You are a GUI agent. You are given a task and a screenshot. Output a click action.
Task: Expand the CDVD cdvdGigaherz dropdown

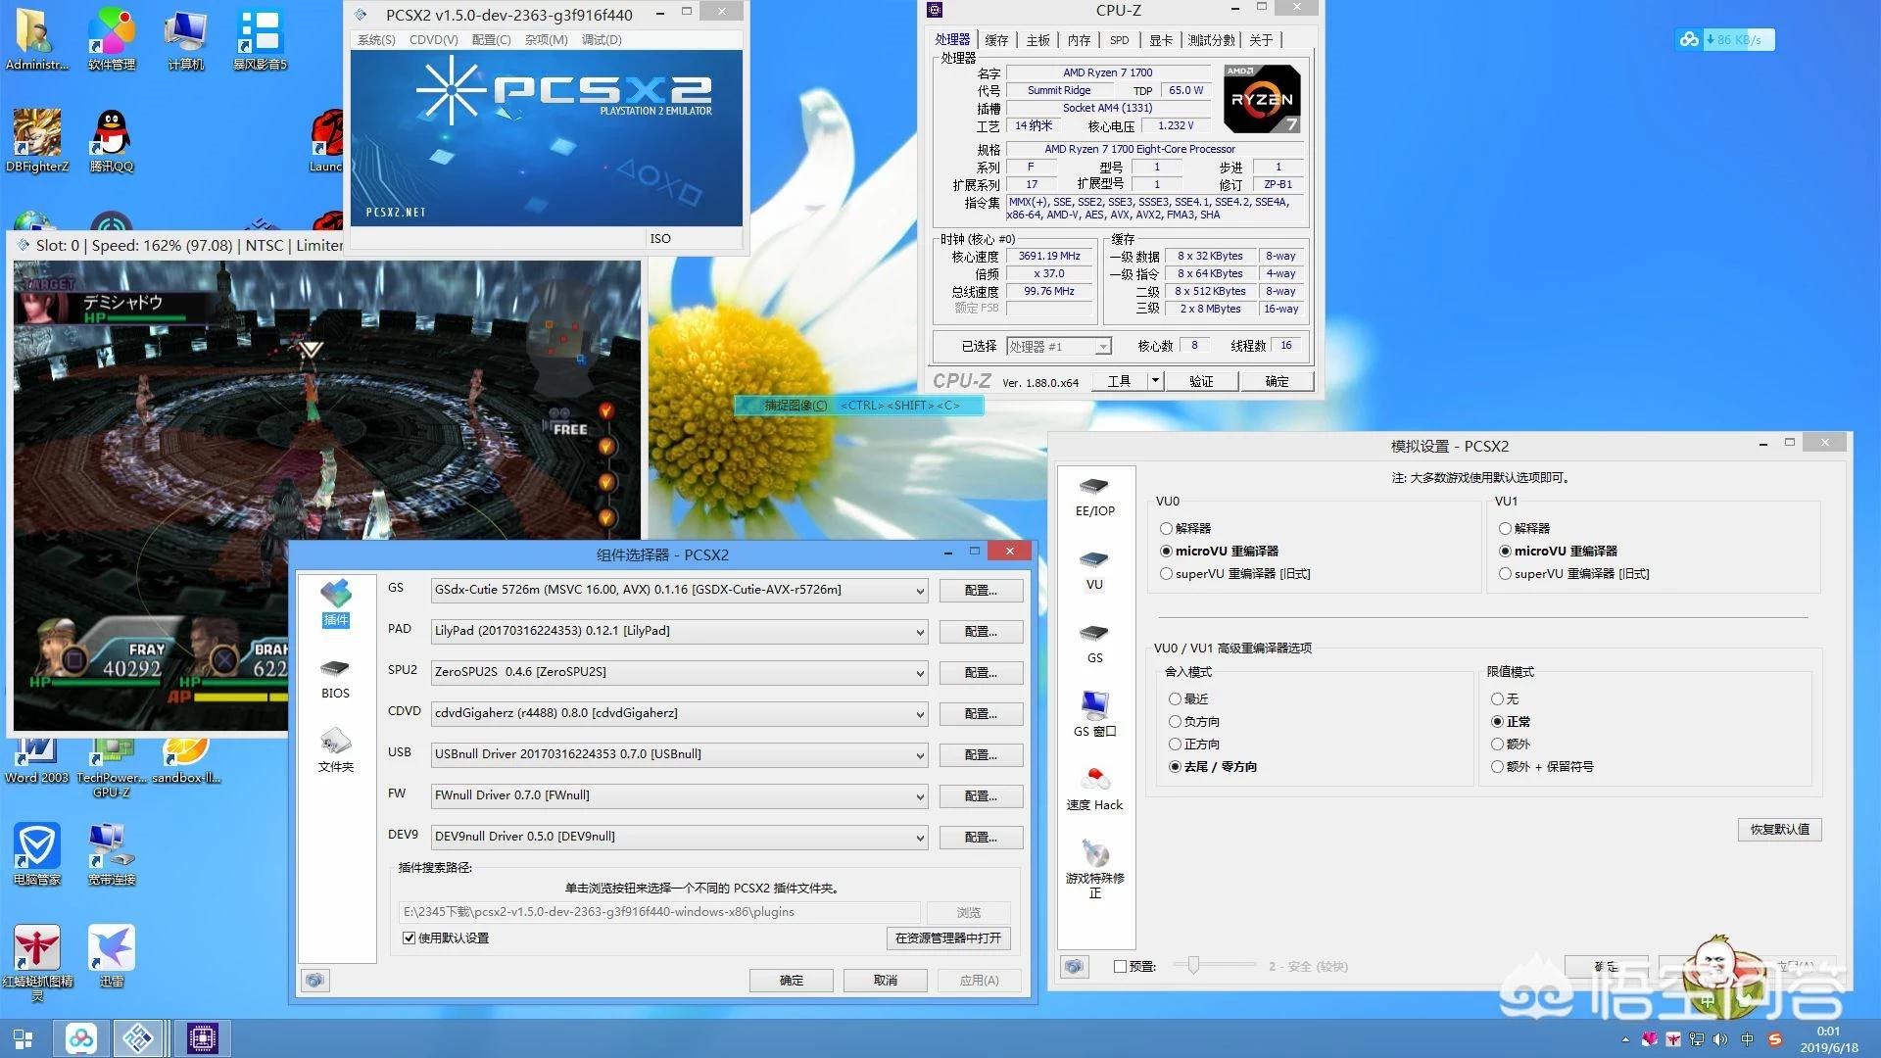pos(920,714)
